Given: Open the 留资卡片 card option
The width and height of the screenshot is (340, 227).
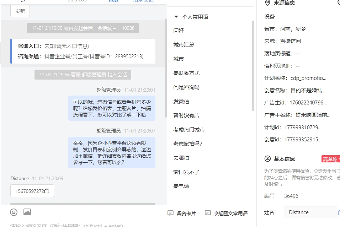Looking at the screenshot, I should [x=182, y=214].
